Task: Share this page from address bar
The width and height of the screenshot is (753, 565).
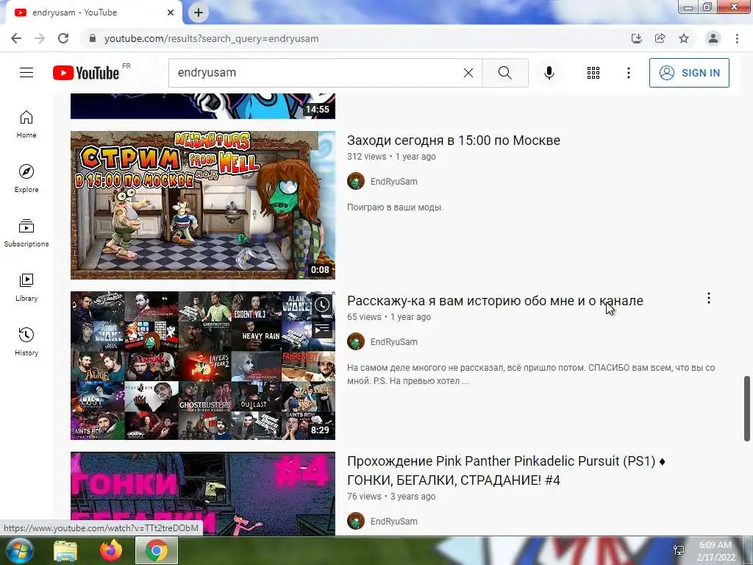Action: [x=660, y=38]
